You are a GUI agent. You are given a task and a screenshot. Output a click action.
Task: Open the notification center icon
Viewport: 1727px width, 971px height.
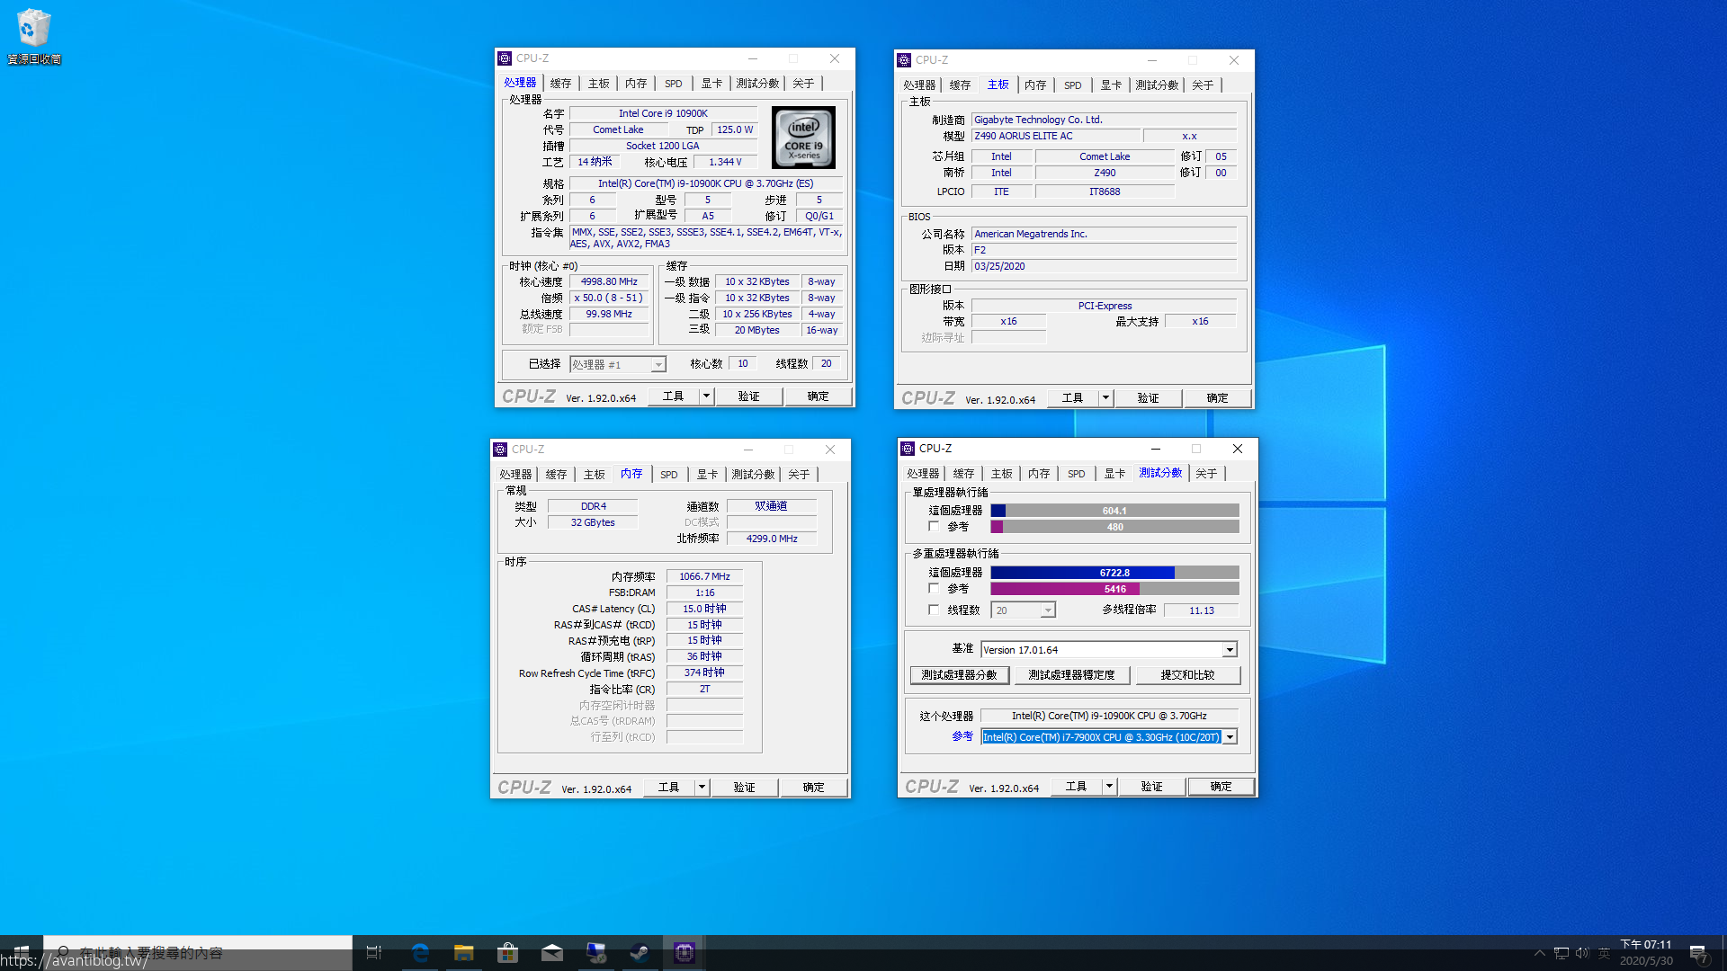click(x=1698, y=953)
